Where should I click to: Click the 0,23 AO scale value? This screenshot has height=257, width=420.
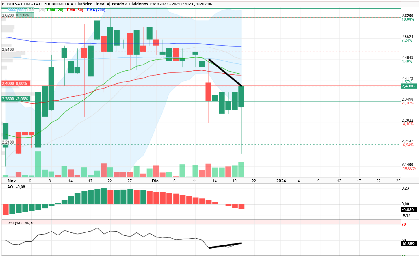406,188
